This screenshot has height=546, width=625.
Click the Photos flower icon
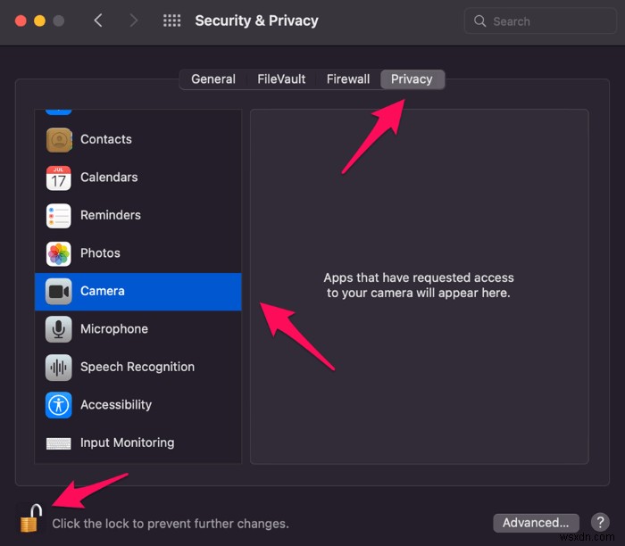point(59,253)
